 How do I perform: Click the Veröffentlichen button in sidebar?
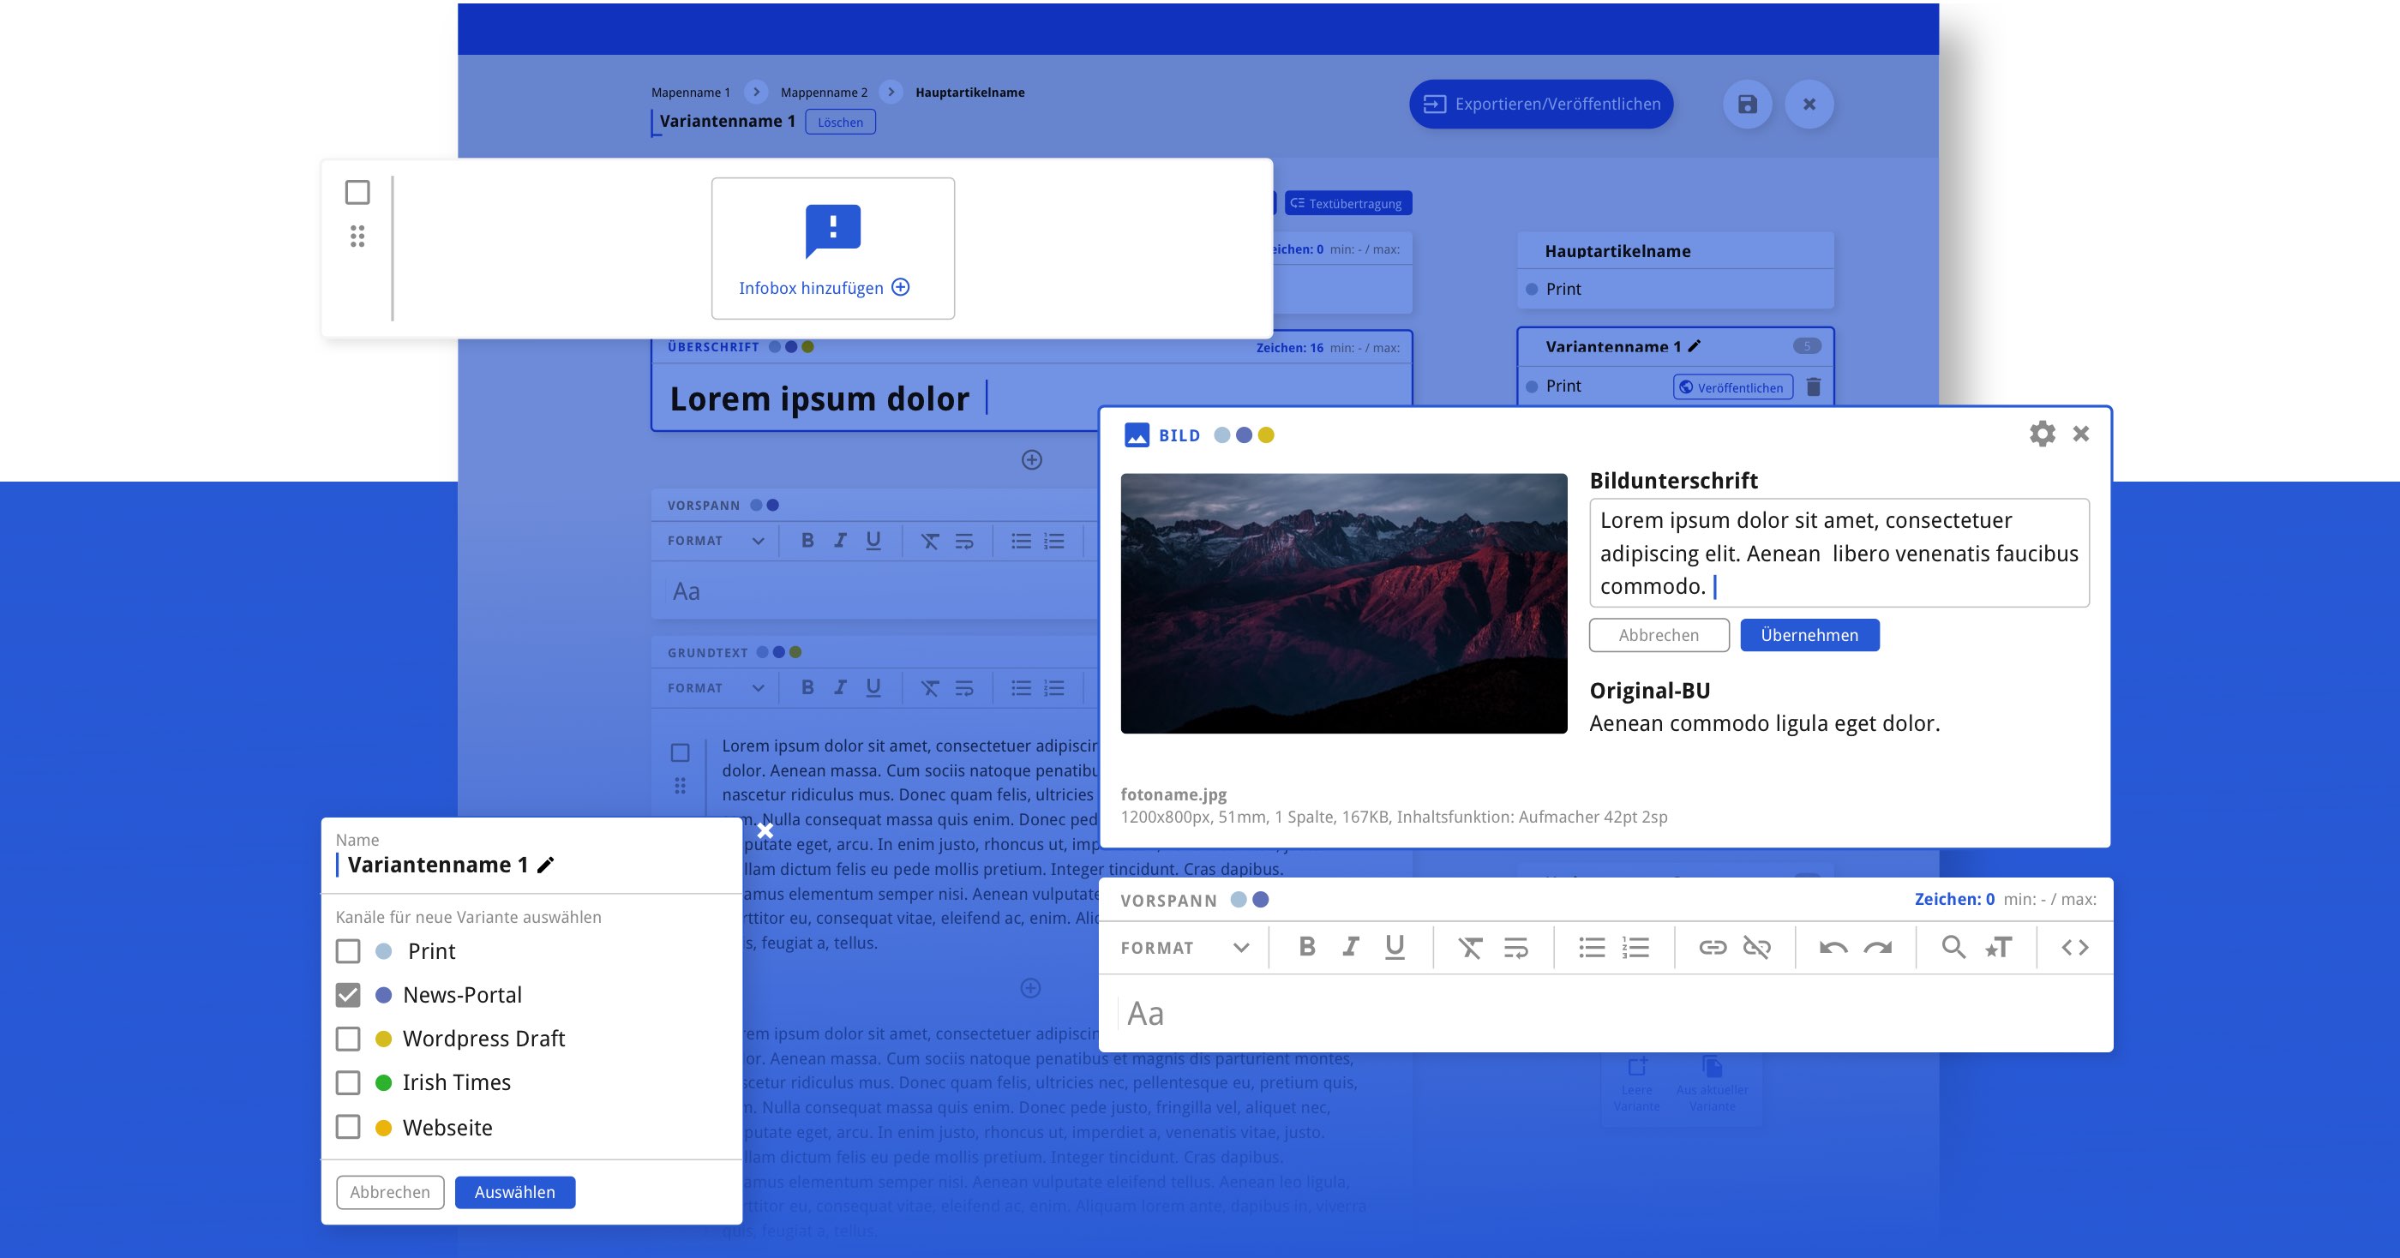[x=1733, y=387]
